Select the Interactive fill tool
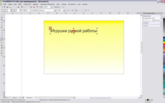 (2, 56)
